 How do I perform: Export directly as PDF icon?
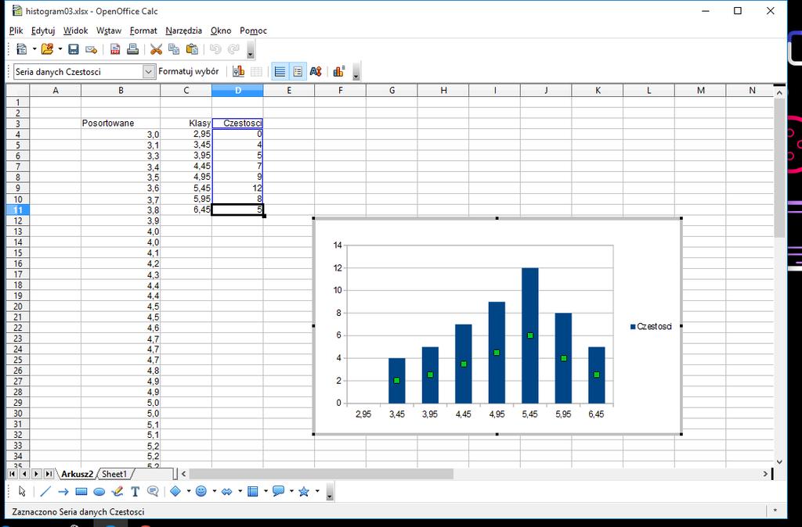[115, 49]
